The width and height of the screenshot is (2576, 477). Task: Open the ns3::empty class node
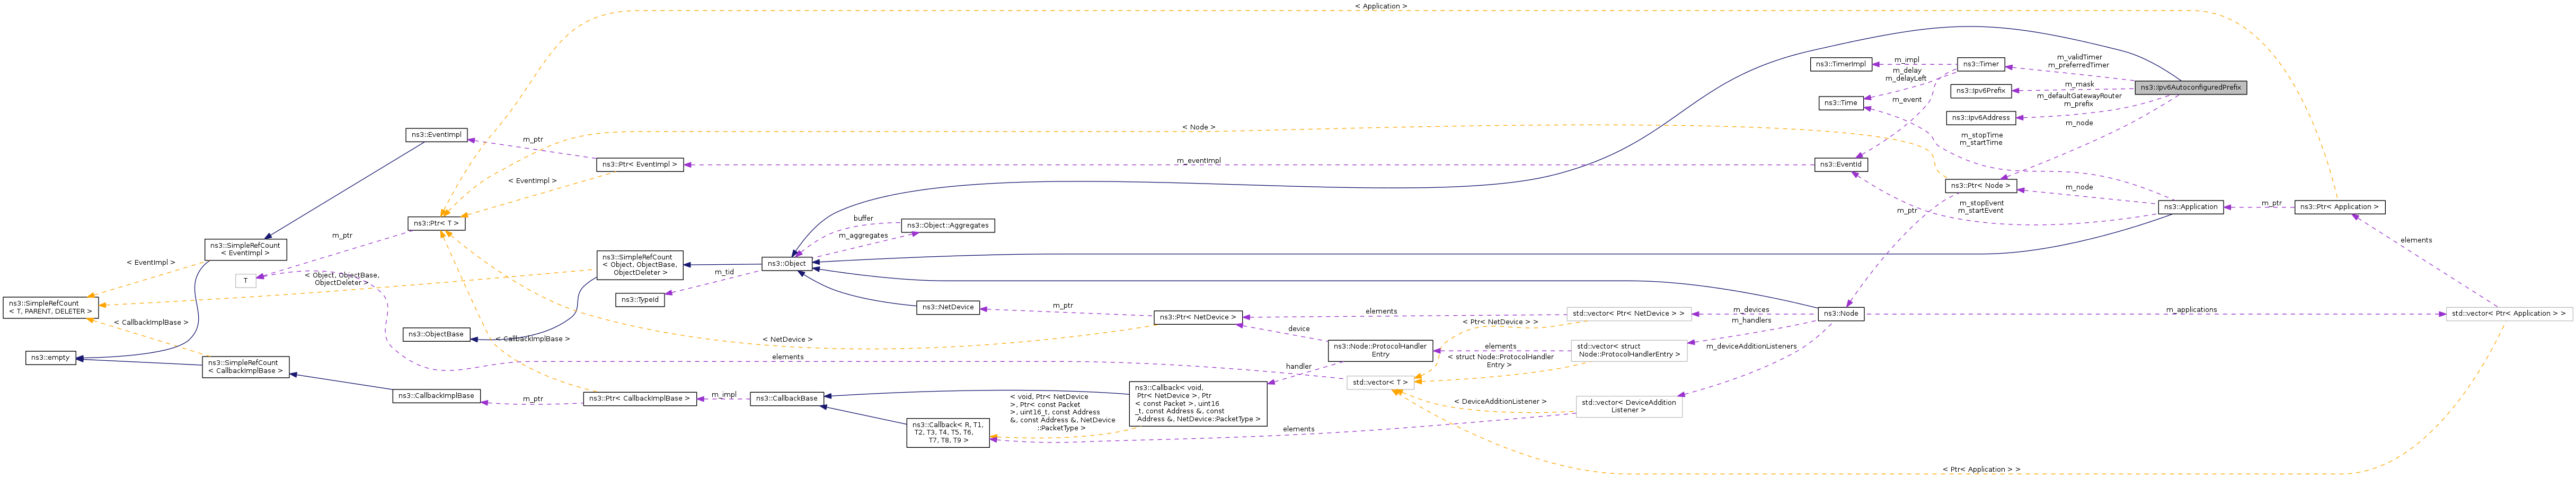click(x=50, y=358)
